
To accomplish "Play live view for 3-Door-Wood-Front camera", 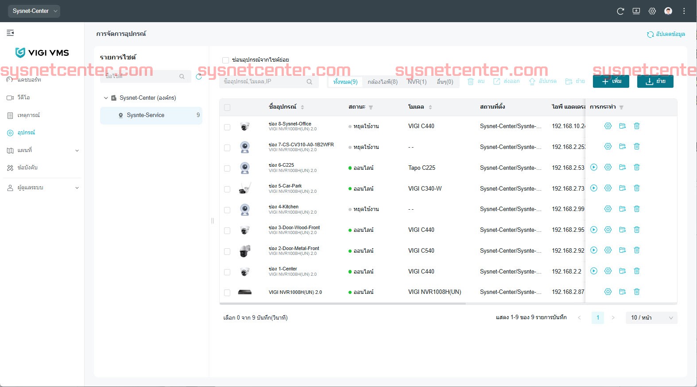I will pyautogui.click(x=594, y=230).
